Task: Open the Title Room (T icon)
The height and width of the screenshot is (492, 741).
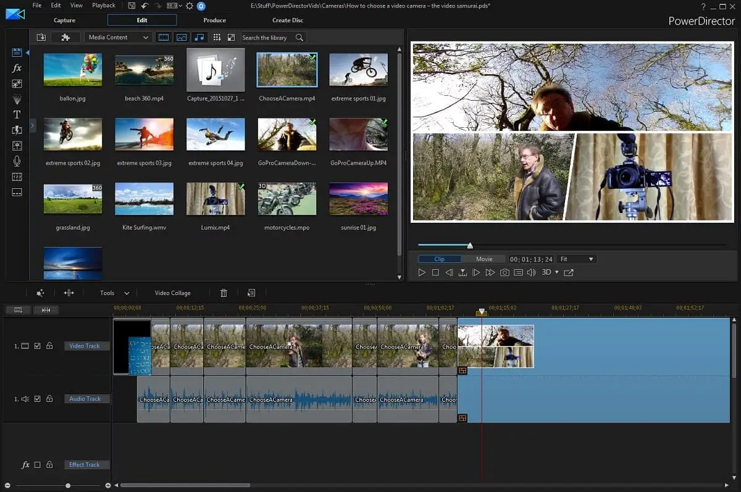Action: coord(17,114)
